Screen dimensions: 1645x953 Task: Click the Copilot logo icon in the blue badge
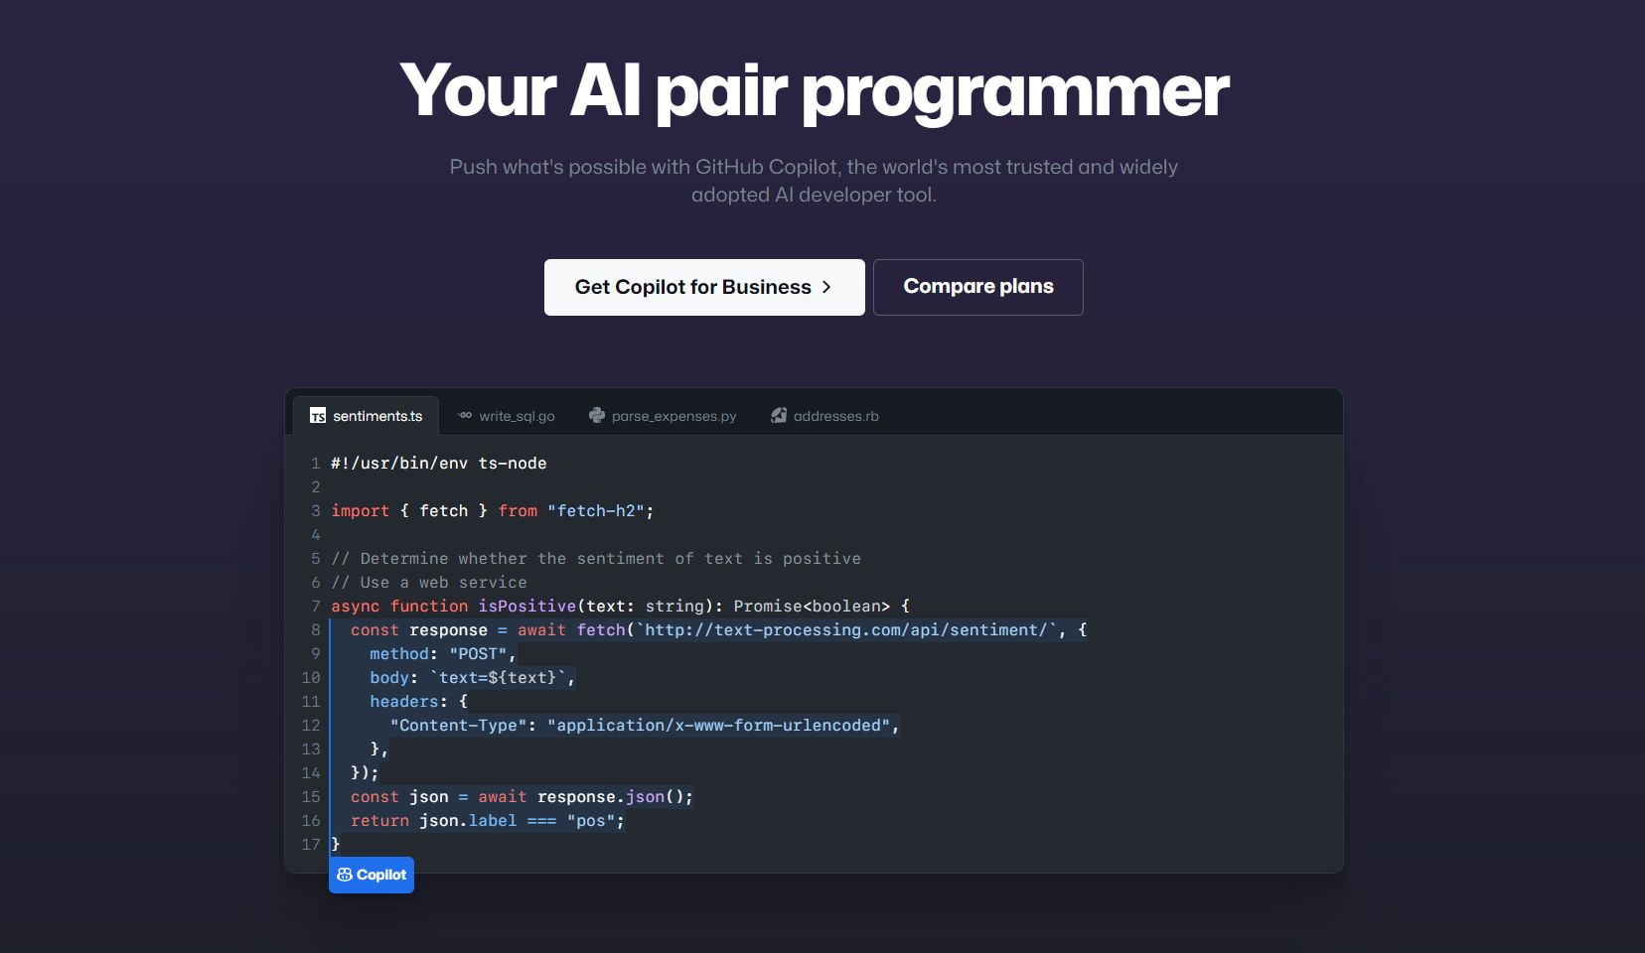(345, 875)
